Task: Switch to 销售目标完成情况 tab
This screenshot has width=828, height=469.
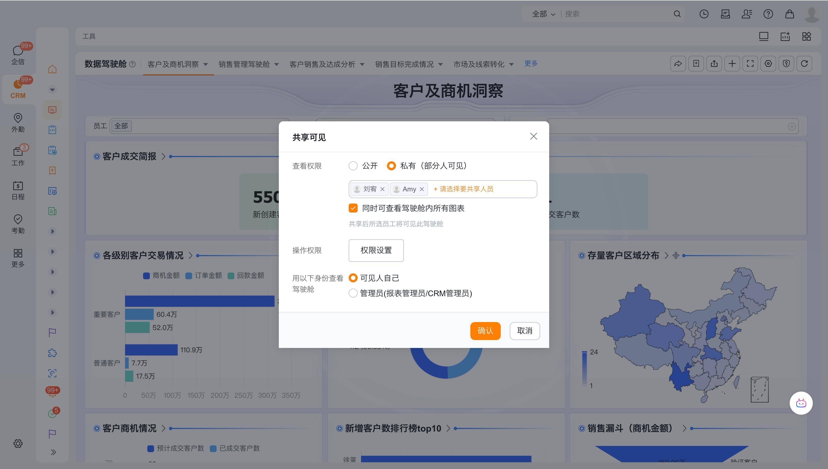Action: pos(404,64)
